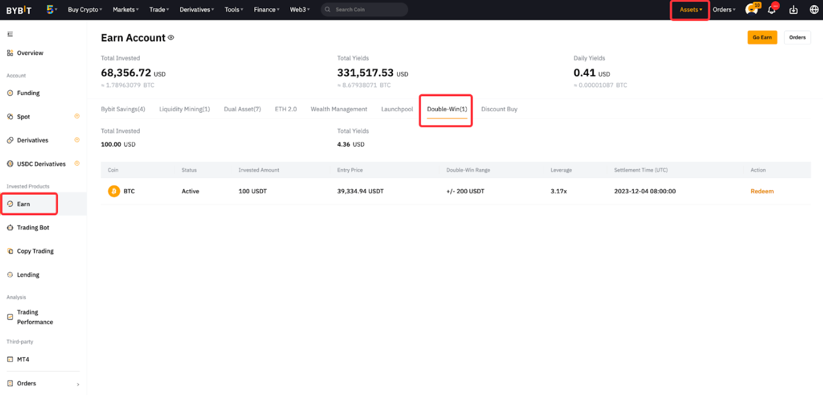Viewport: 823px width, 402px height.
Task: Select the Bybit Savings(4) tab
Action: pos(123,109)
